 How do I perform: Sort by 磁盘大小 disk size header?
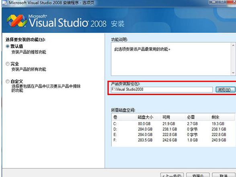[148, 117]
